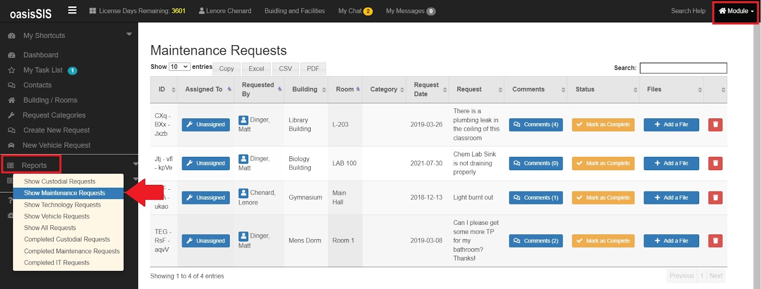Click star icon beside My Task List
Viewport: 761px width, 289px height.
click(x=12, y=70)
